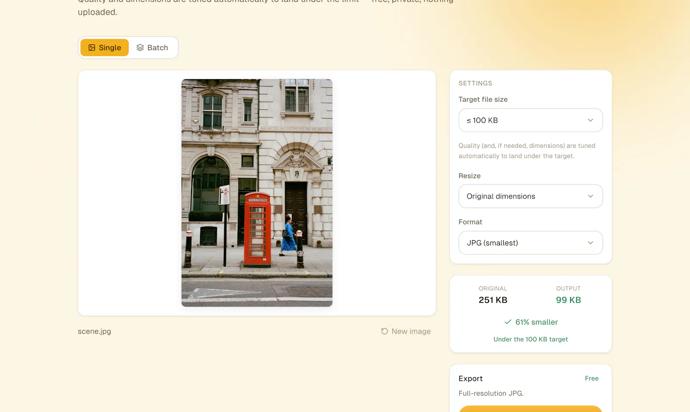
Task: Click the stacked layers Batch icon
Action: click(140, 48)
